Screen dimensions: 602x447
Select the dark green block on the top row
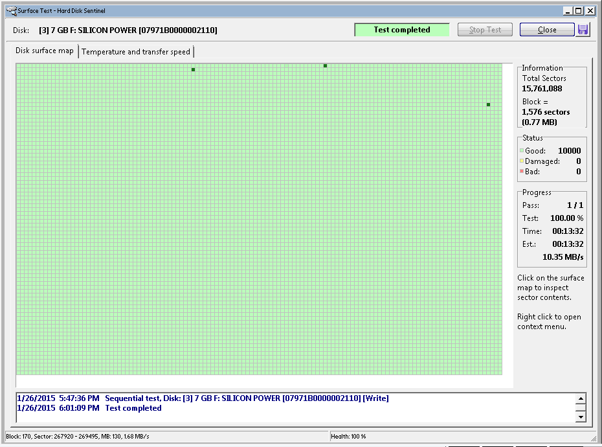coord(325,65)
